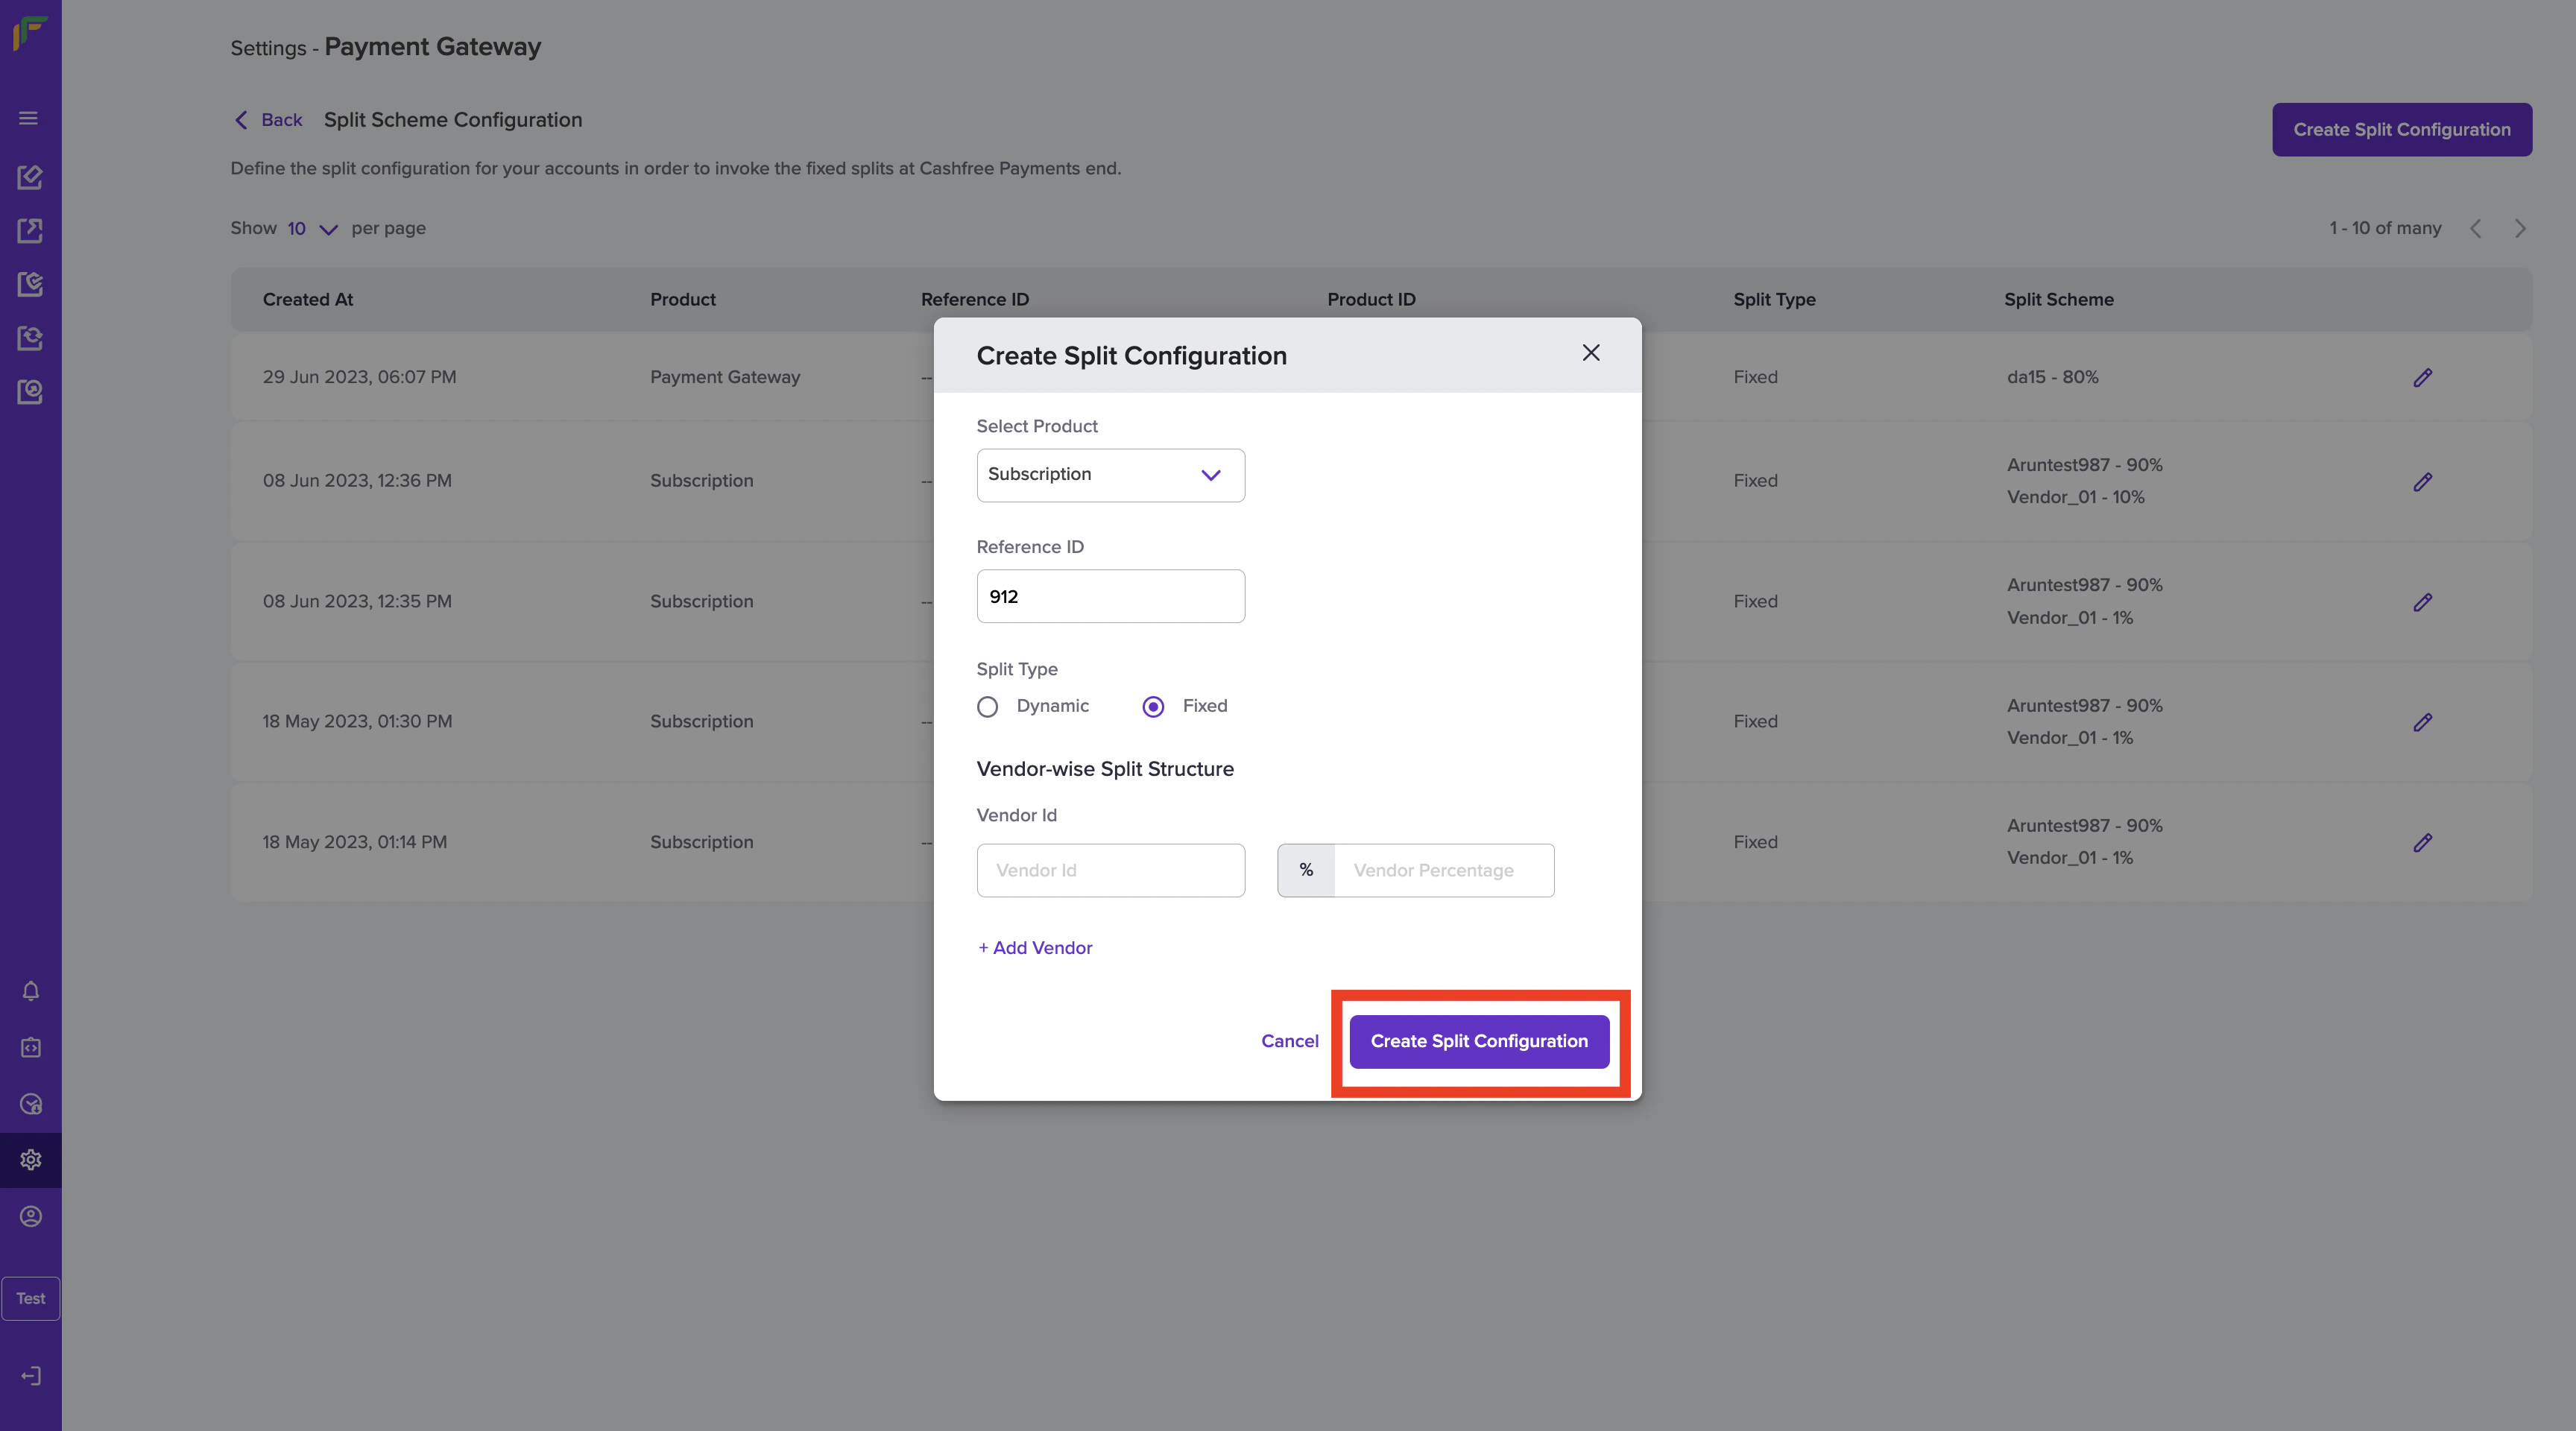This screenshot has height=1431, width=2576.
Task: Click the settings gear icon in sidebar
Action: pos(31,1160)
